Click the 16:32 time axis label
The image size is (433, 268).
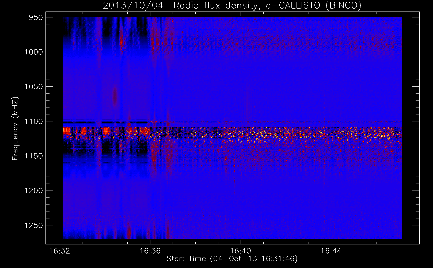[x=60, y=251]
